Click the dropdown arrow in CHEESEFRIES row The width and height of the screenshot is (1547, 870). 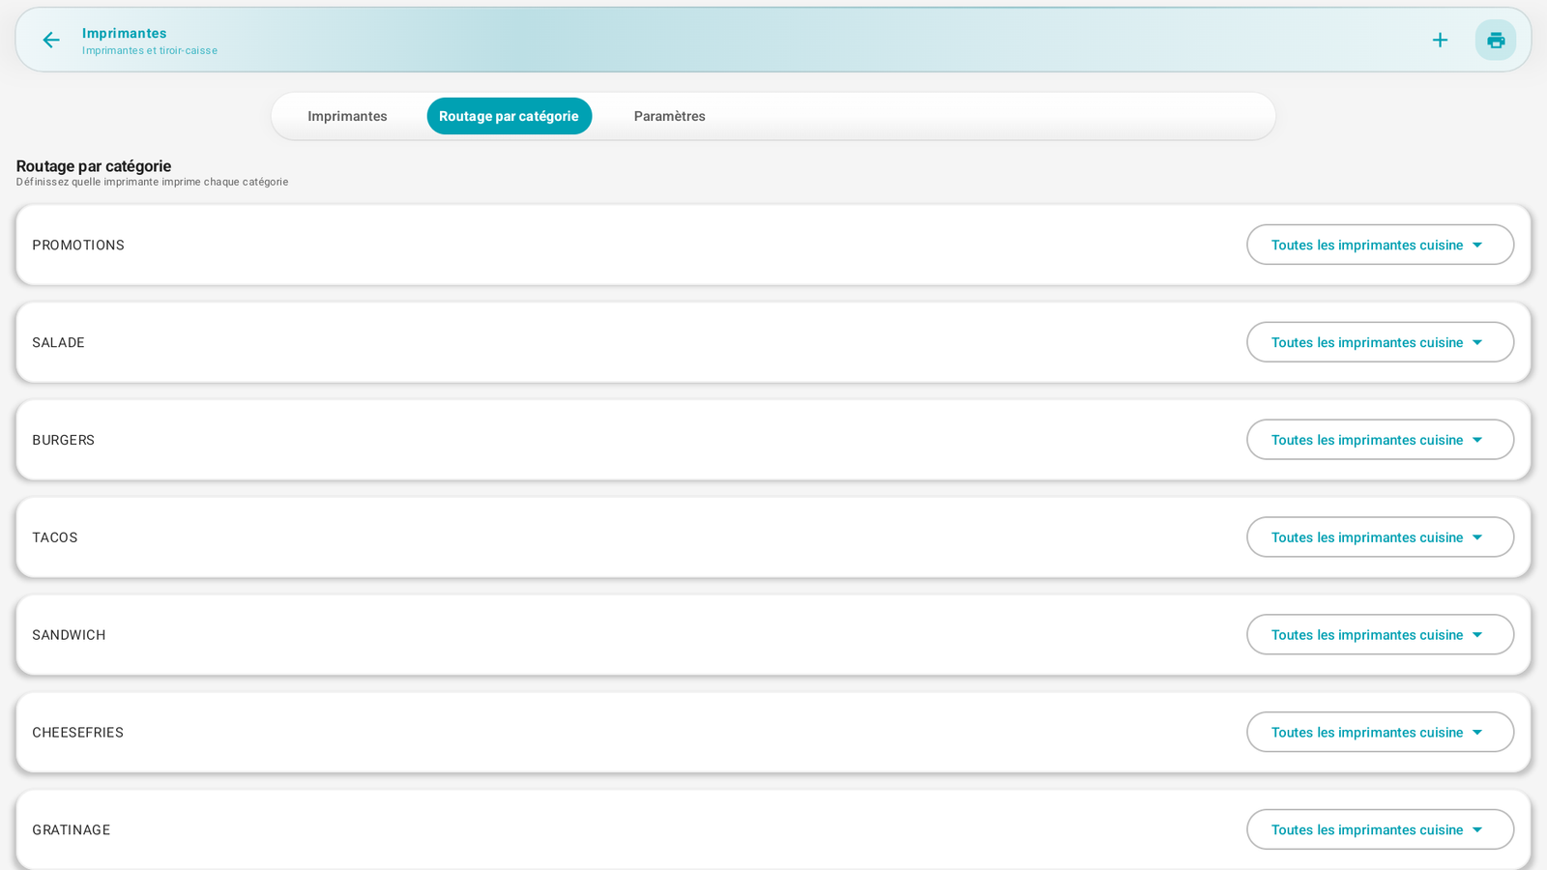[x=1477, y=733]
